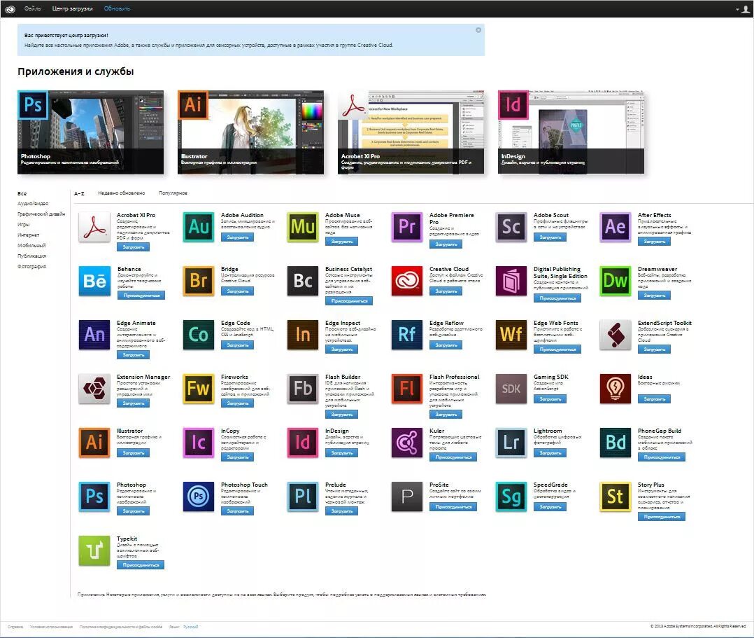The height and width of the screenshot is (638, 754).
Task: Select the Edge Reflow Rf icon
Action: (x=407, y=335)
